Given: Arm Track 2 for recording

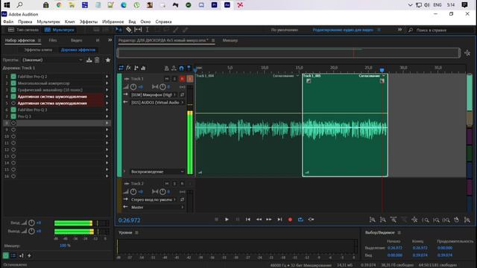Looking at the screenshot, I should pos(182,184).
